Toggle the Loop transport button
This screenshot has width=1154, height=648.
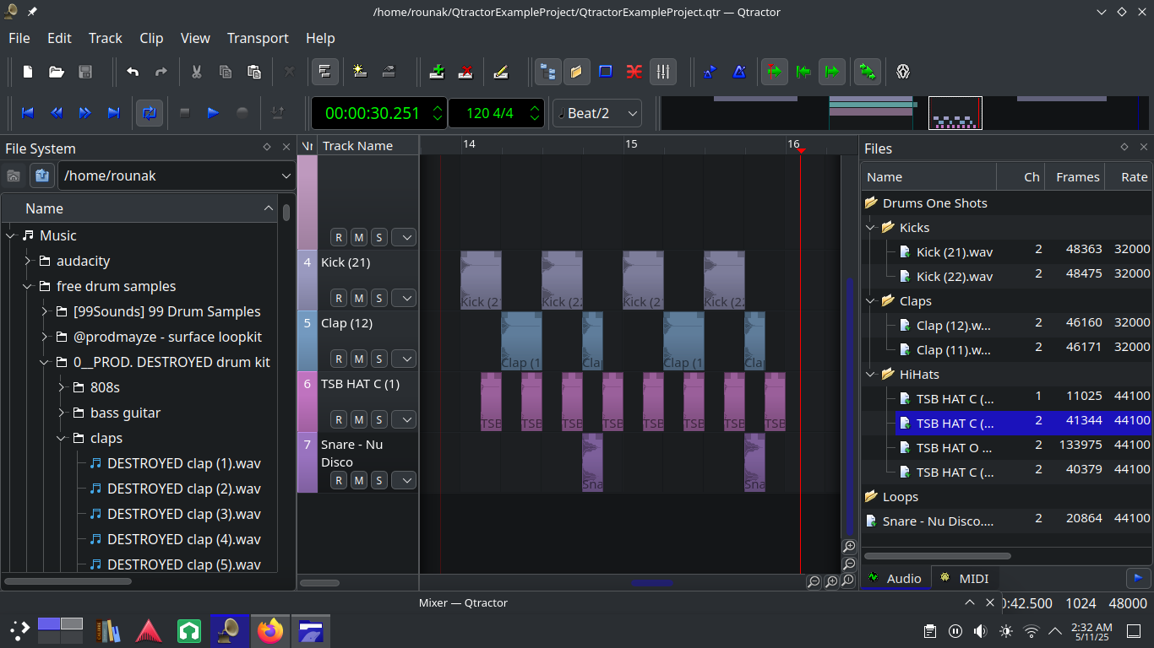pyautogui.click(x=150, y=113)
